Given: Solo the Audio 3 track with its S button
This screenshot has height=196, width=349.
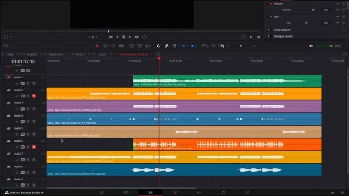Looking at the screenshot, I should click(x=28, y=109).
